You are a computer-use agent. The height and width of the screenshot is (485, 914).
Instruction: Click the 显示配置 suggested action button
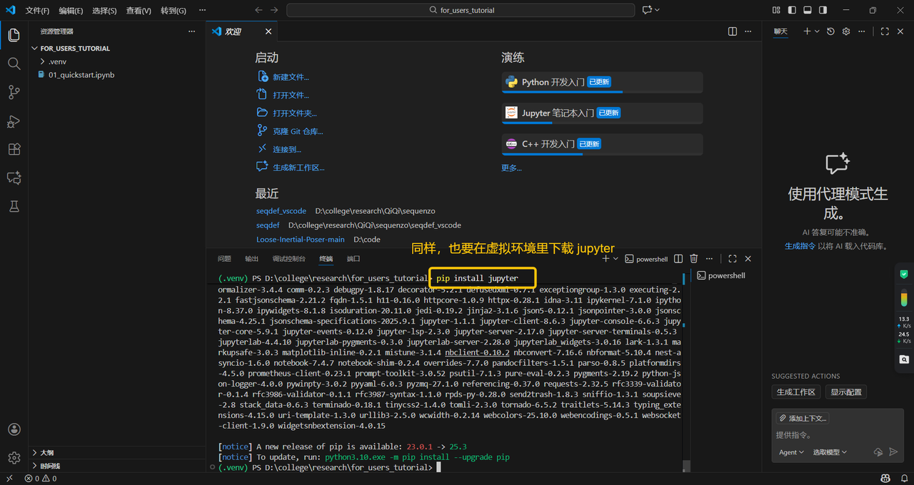846,392
